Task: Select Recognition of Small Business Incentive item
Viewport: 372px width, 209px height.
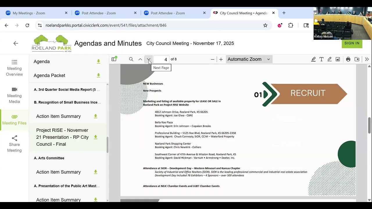Action: pos(67,102)
